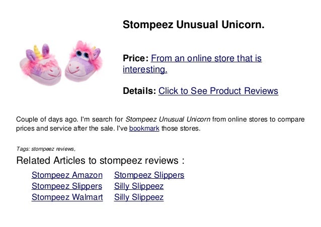
Task: Click the 'Tags: stompeez reviews' text
Action: (46, 149)
